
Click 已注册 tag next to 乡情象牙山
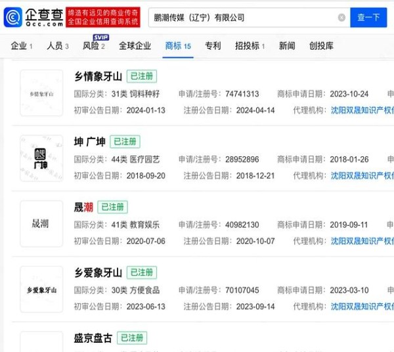(142, 76)
